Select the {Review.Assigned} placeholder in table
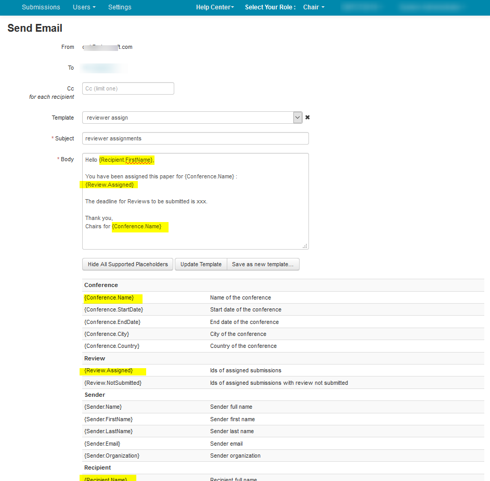This screenshot has height=481, width=490. pyautogui.click(x=108, y=370)
